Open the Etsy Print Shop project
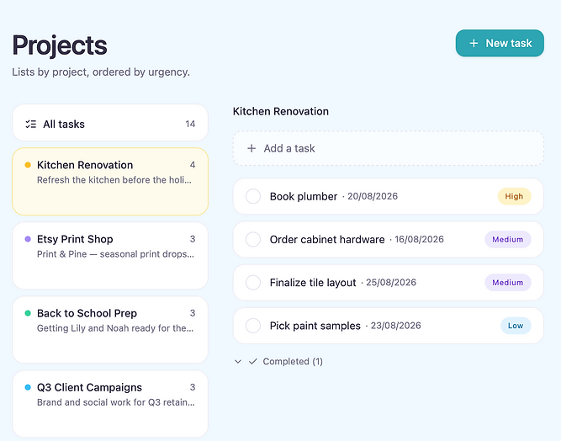This screenshot has width=561, height=441. pyautogui.click(x=110, y=256)
